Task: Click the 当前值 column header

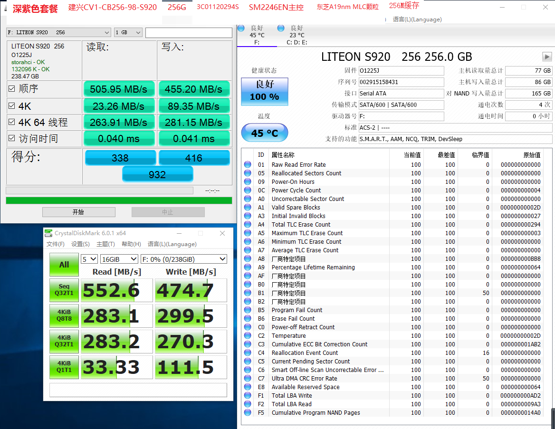Action: (412, 155)
